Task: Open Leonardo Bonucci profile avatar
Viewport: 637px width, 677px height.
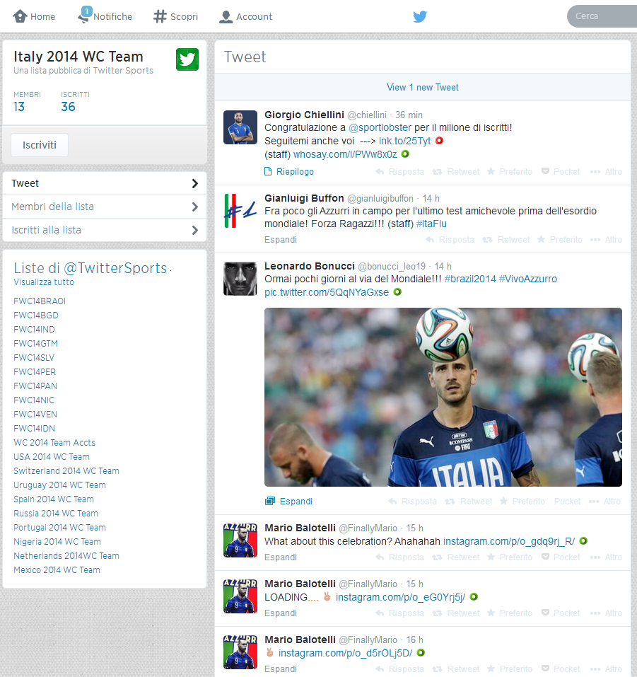Action: click(240, 279)
